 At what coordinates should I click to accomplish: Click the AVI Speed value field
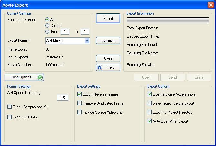point(63,98)
